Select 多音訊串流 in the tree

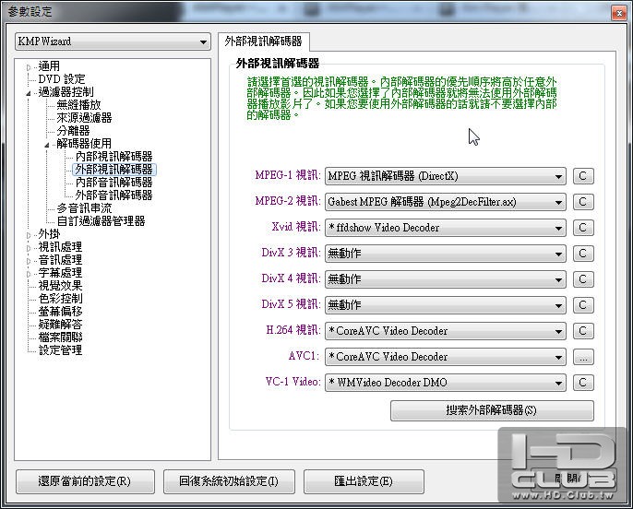(84, 208)
